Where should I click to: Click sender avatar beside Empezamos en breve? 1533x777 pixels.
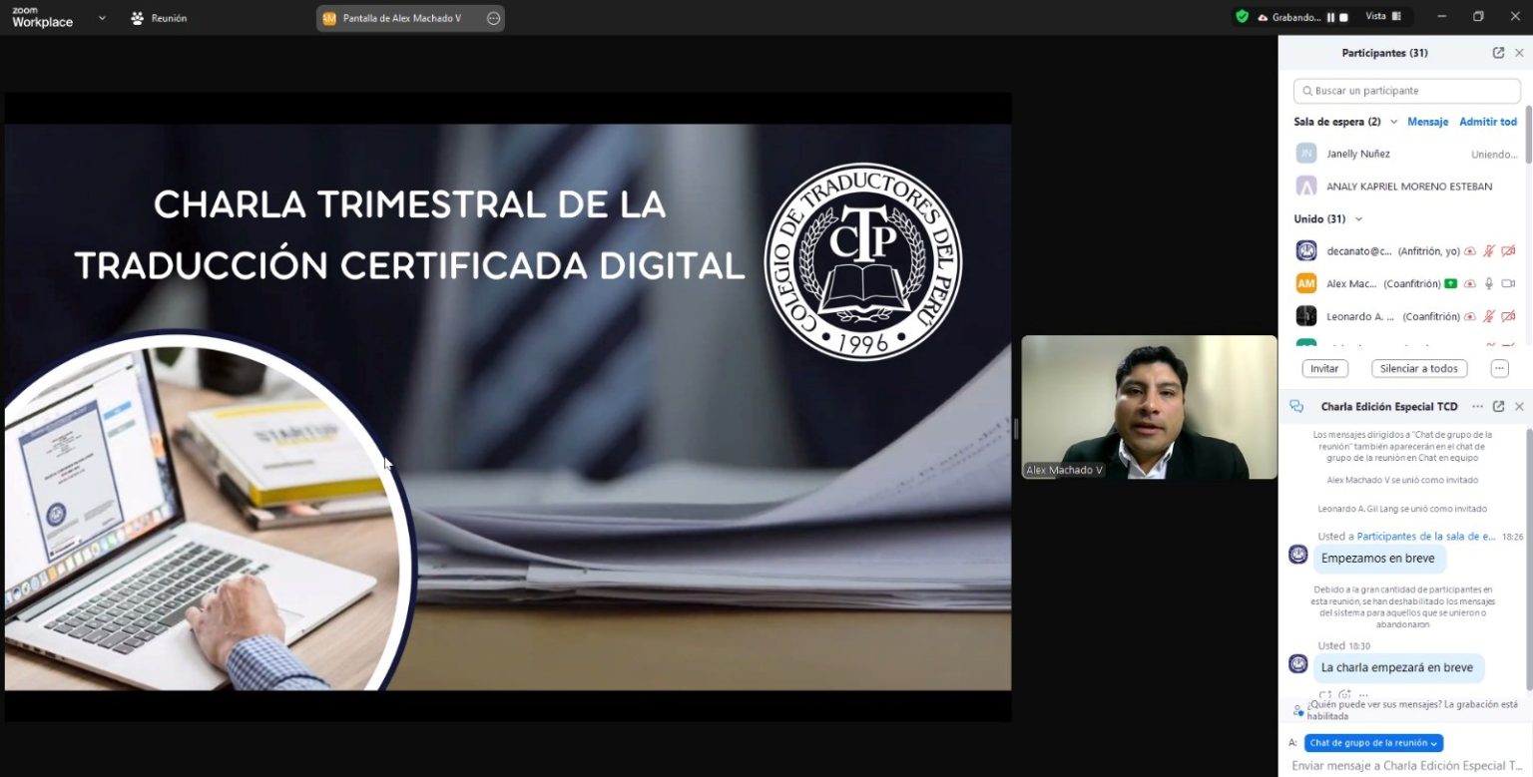click(x=1298, y=555)
